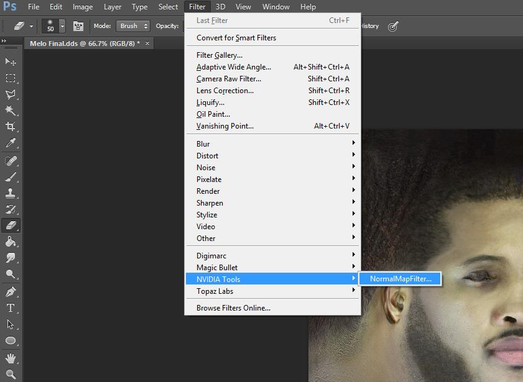Close the open Filter menu
This screenshot has height=382, width=523.
(x=197, y=7)
